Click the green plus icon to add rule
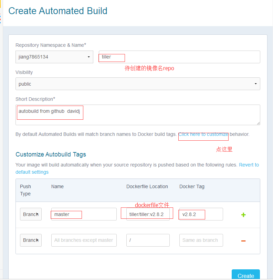The image size is (273, 280). (x=243, y=215)
